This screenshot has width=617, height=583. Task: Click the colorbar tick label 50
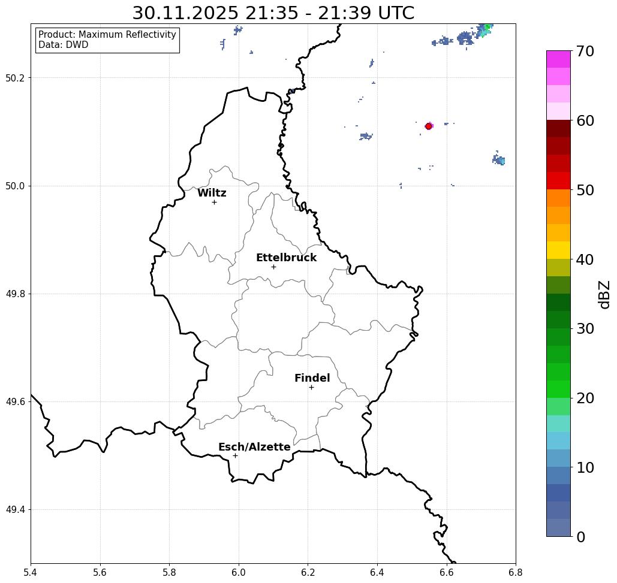(585, 190)
